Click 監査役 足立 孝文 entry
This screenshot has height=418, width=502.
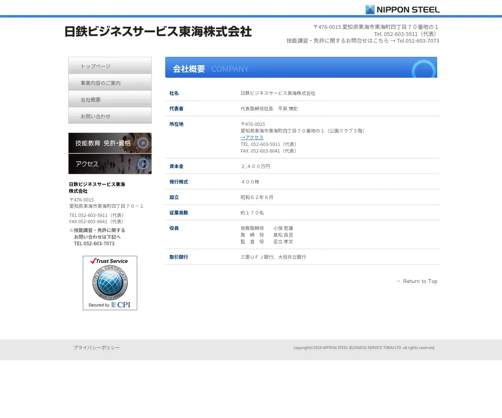tap(267, 242)
